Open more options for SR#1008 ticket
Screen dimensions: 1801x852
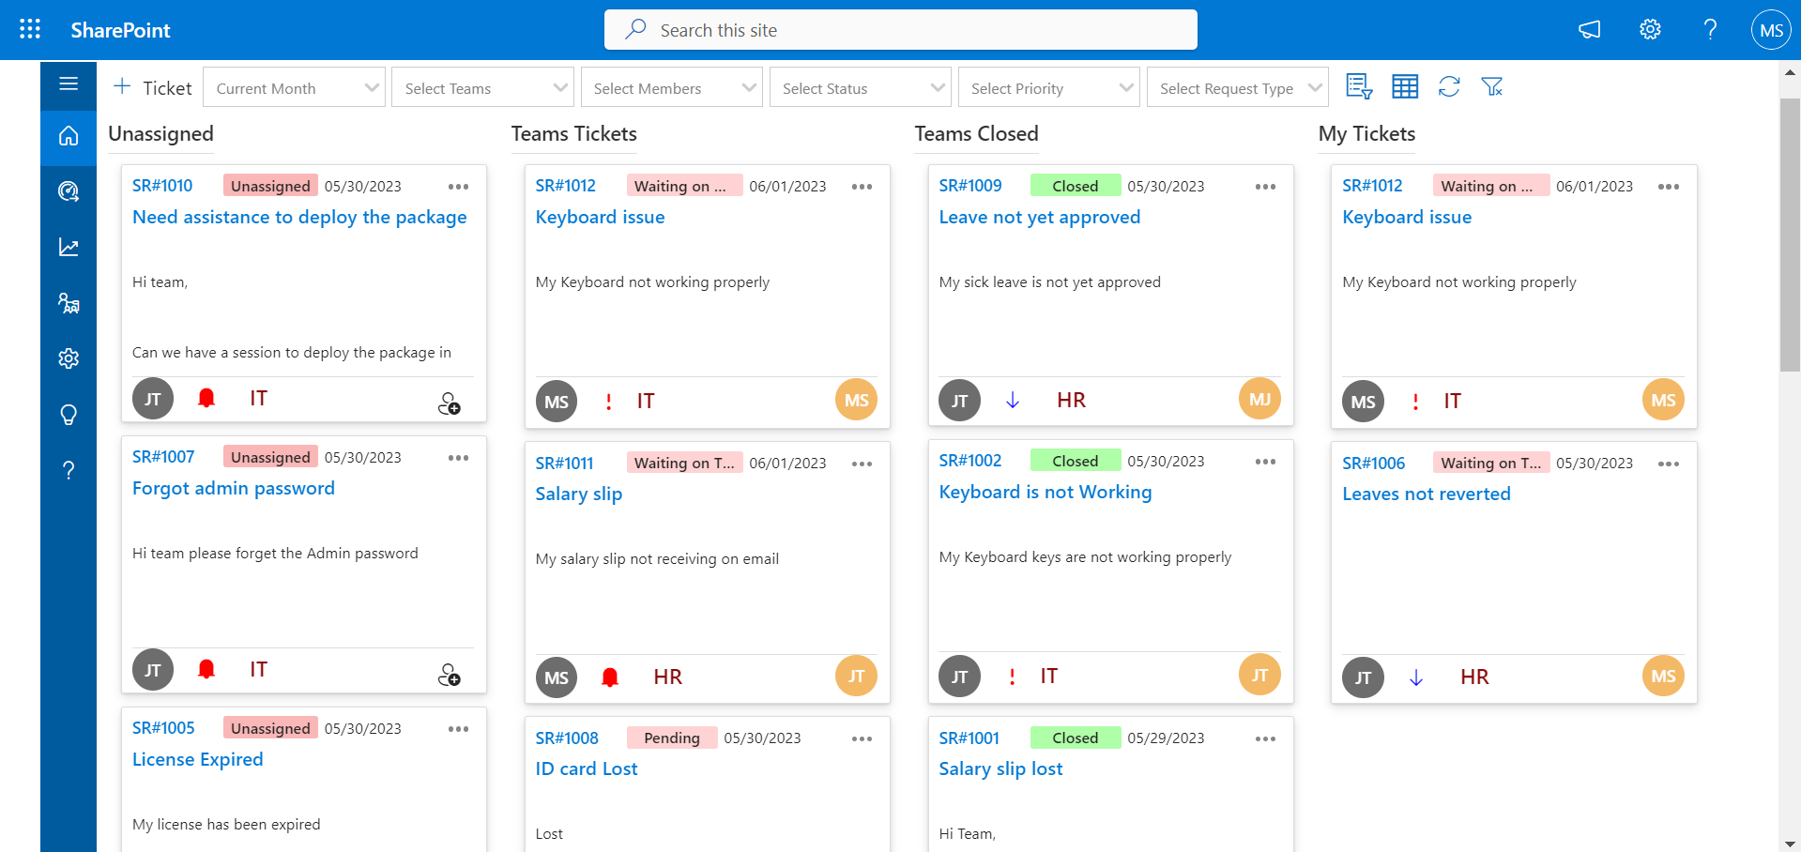coord(862,738)
